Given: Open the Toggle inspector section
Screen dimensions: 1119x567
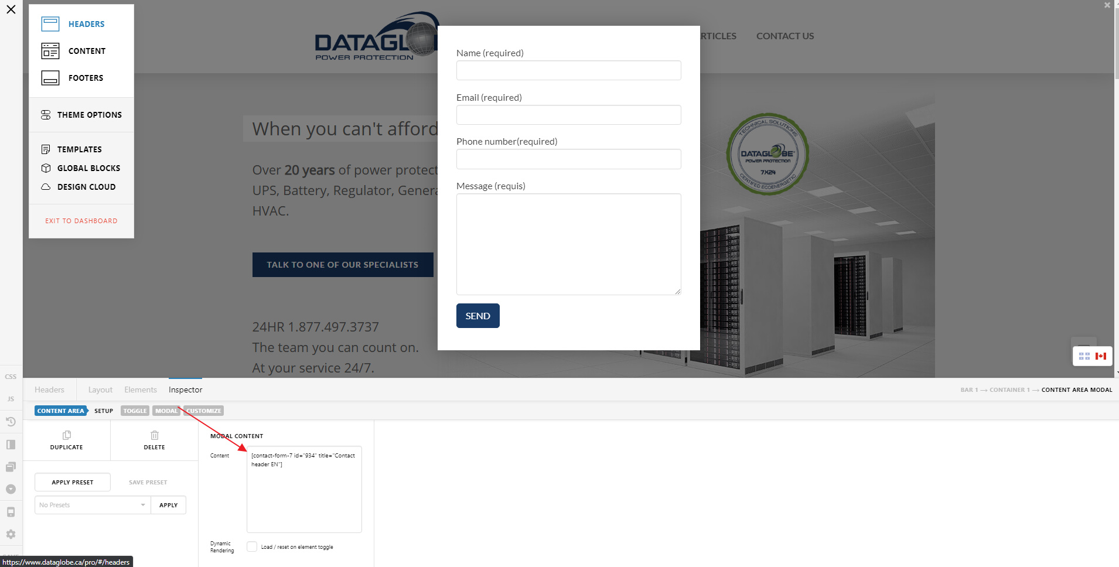Looking at the screenshot, I should pos(135,411).
